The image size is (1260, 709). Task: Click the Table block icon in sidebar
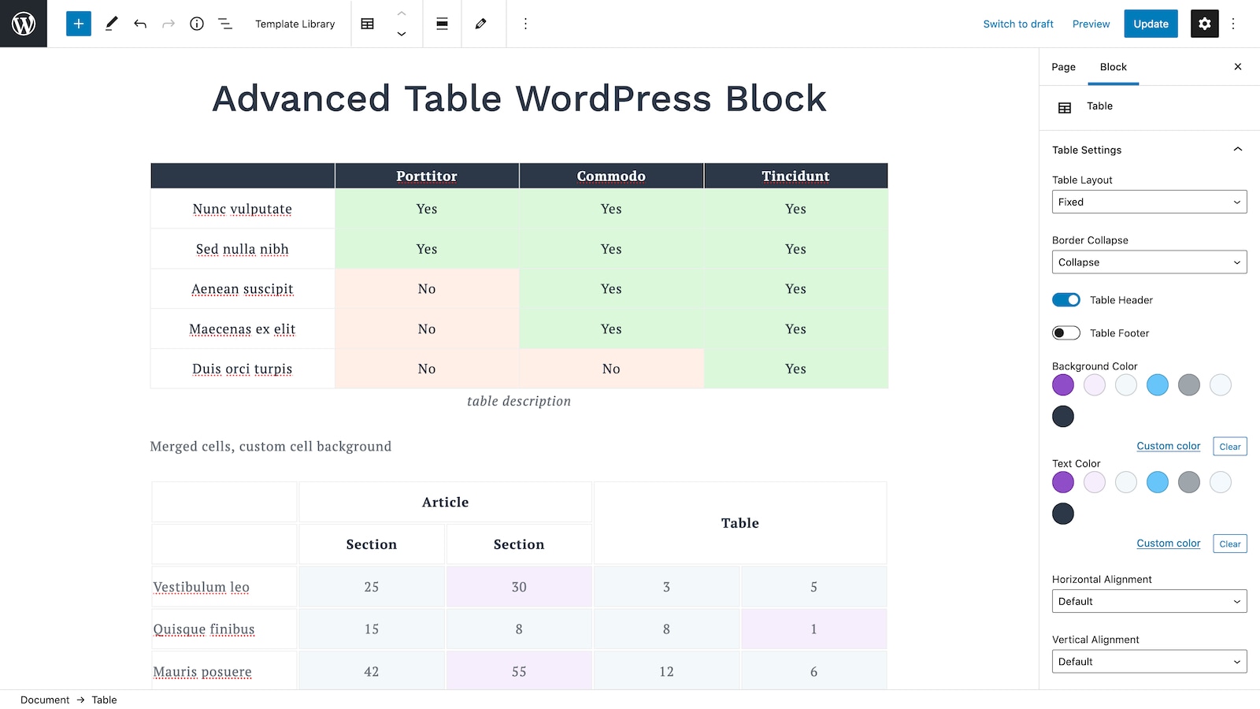coord(1065,108)
